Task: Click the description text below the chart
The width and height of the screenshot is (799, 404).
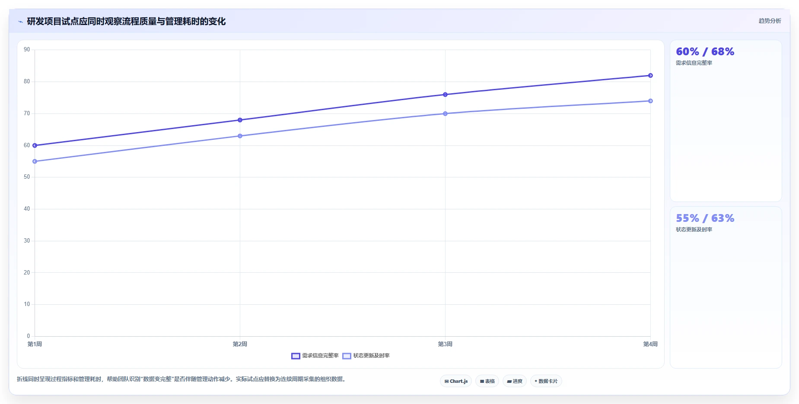Action: [x=181, y=379]
